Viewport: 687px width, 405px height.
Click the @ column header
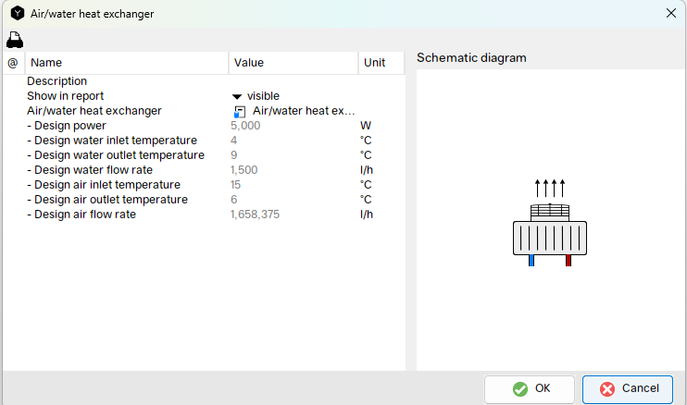tap(13, 63)
